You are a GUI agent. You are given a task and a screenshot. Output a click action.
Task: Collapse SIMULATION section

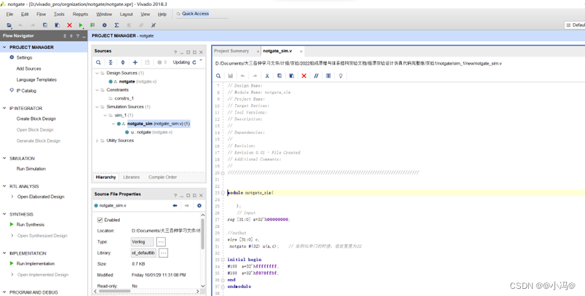[x=5, y=158]
